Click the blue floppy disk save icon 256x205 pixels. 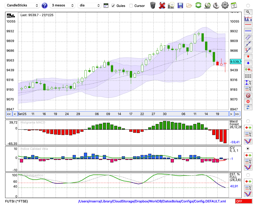pyautogui.click(x=180, y=5)
